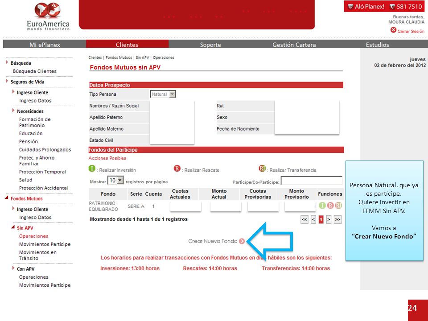Click the arrow icon beside Crear Nuevo Fondo

click(242, 241)
